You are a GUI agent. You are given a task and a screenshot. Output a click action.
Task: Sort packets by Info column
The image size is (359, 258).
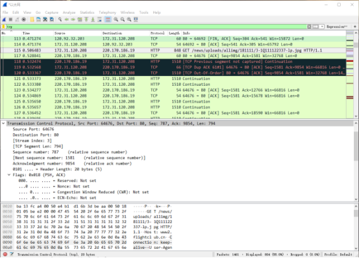[x=264, y=33]
